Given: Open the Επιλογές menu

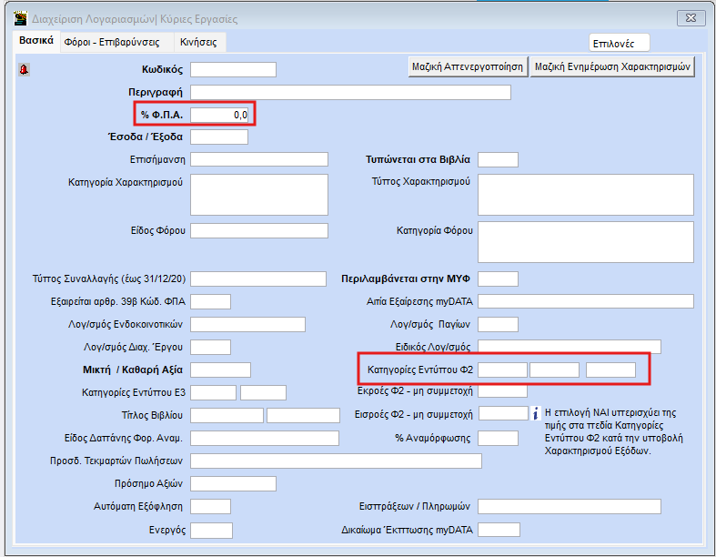Looking at the screenshot, I should coord(620,43).
